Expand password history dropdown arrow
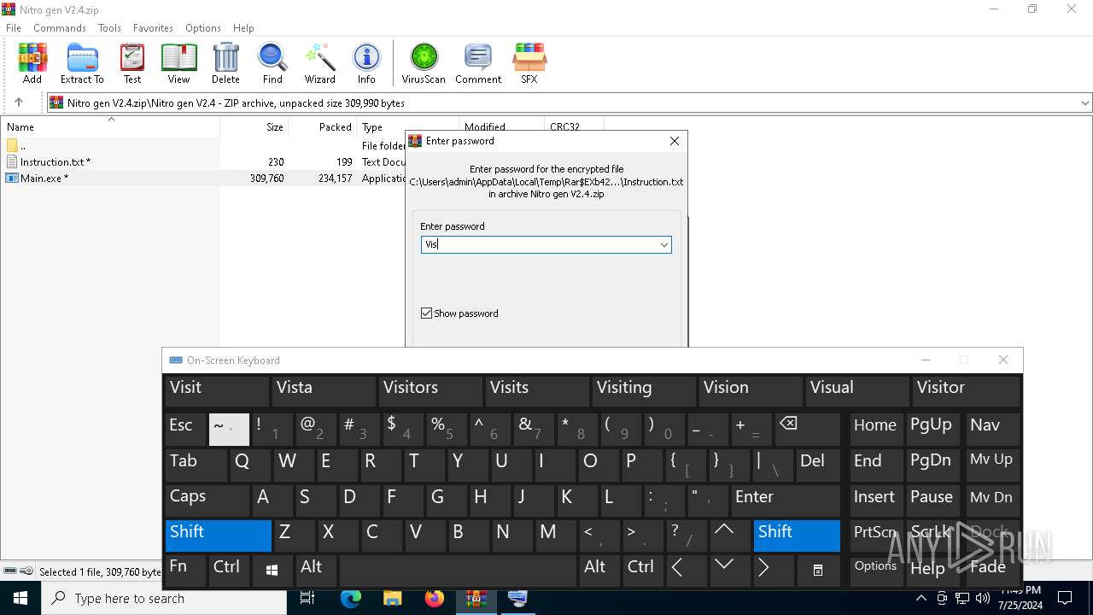The image size is (1093, 615). point(663,245)
